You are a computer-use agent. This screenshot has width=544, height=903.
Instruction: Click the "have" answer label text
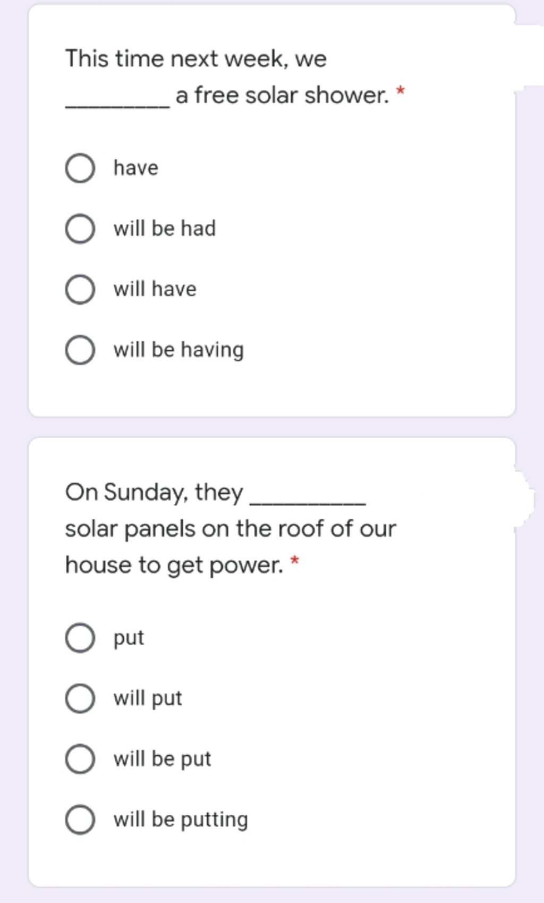[x=136, y=168]
